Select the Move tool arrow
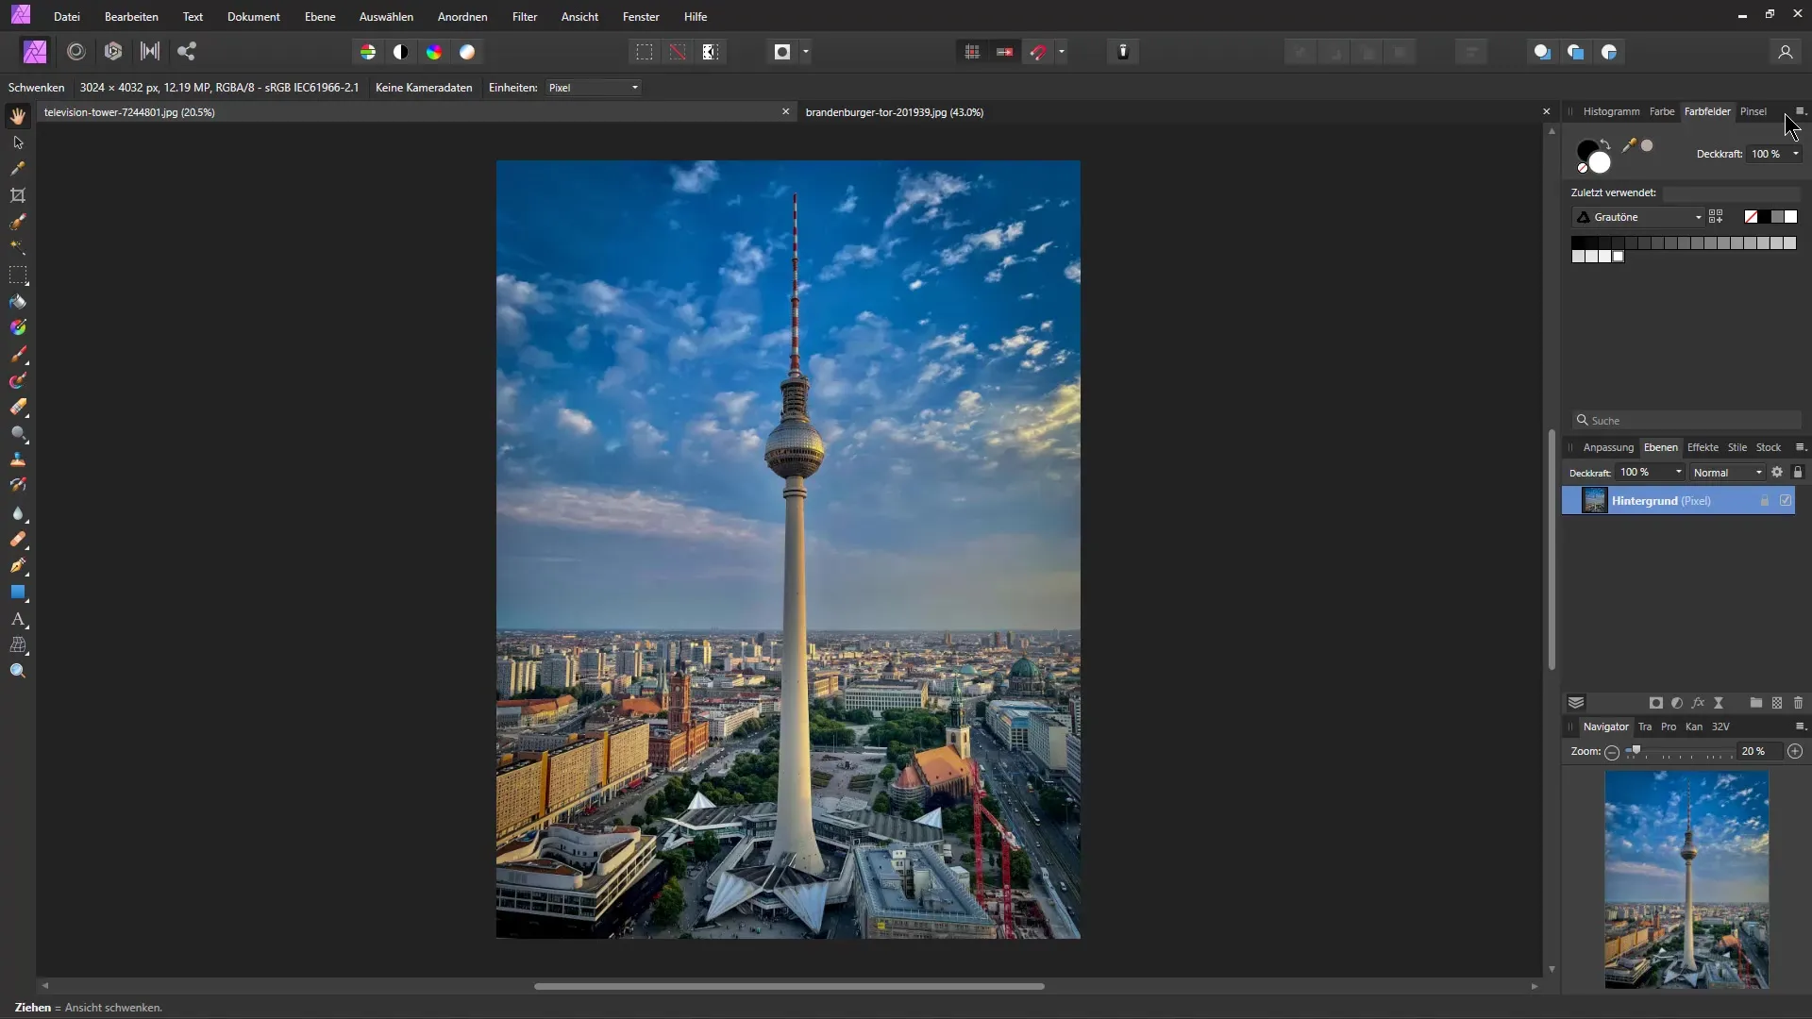This screenshot has width=1812, height=1019. tap(18, 142)
